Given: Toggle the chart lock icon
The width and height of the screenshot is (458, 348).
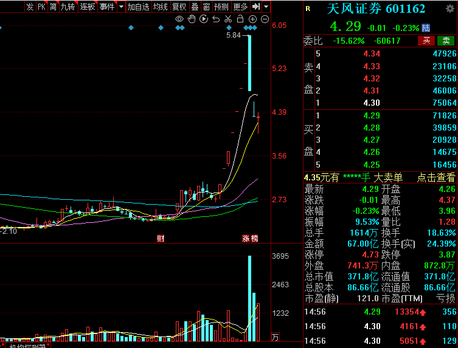Looking at the screenshot, I should (240, 19).
